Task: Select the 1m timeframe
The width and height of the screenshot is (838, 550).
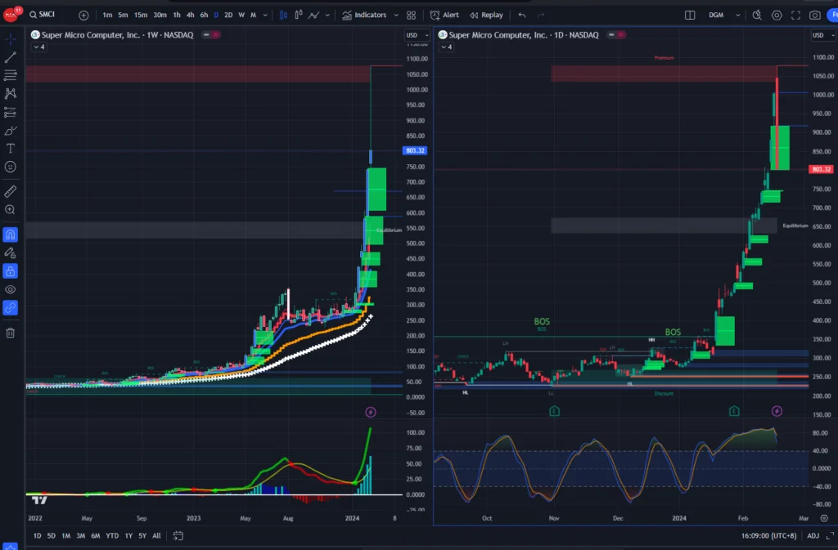Action: click(107, 15)
